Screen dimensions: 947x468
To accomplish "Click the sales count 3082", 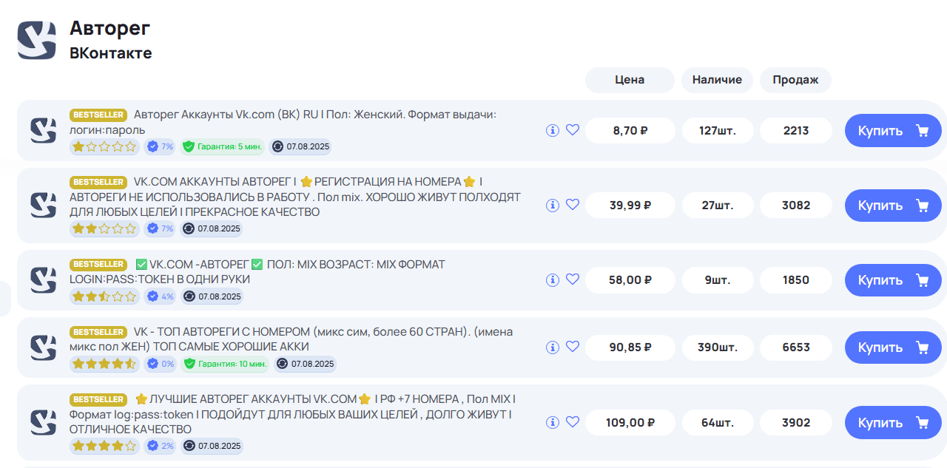I will tap(795, 206).
